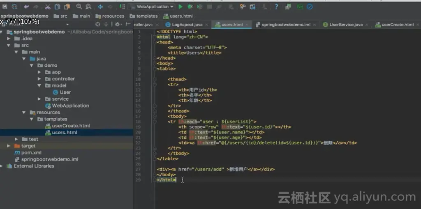Click Run with Coverage icon
Image resolution: width=421 pixels, height=209 pixels.
point(200,7)
